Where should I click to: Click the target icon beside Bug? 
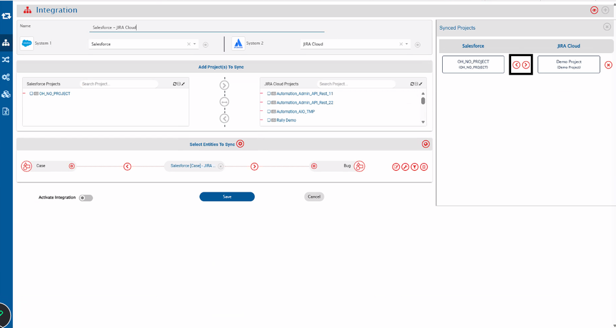click(314, 166)
